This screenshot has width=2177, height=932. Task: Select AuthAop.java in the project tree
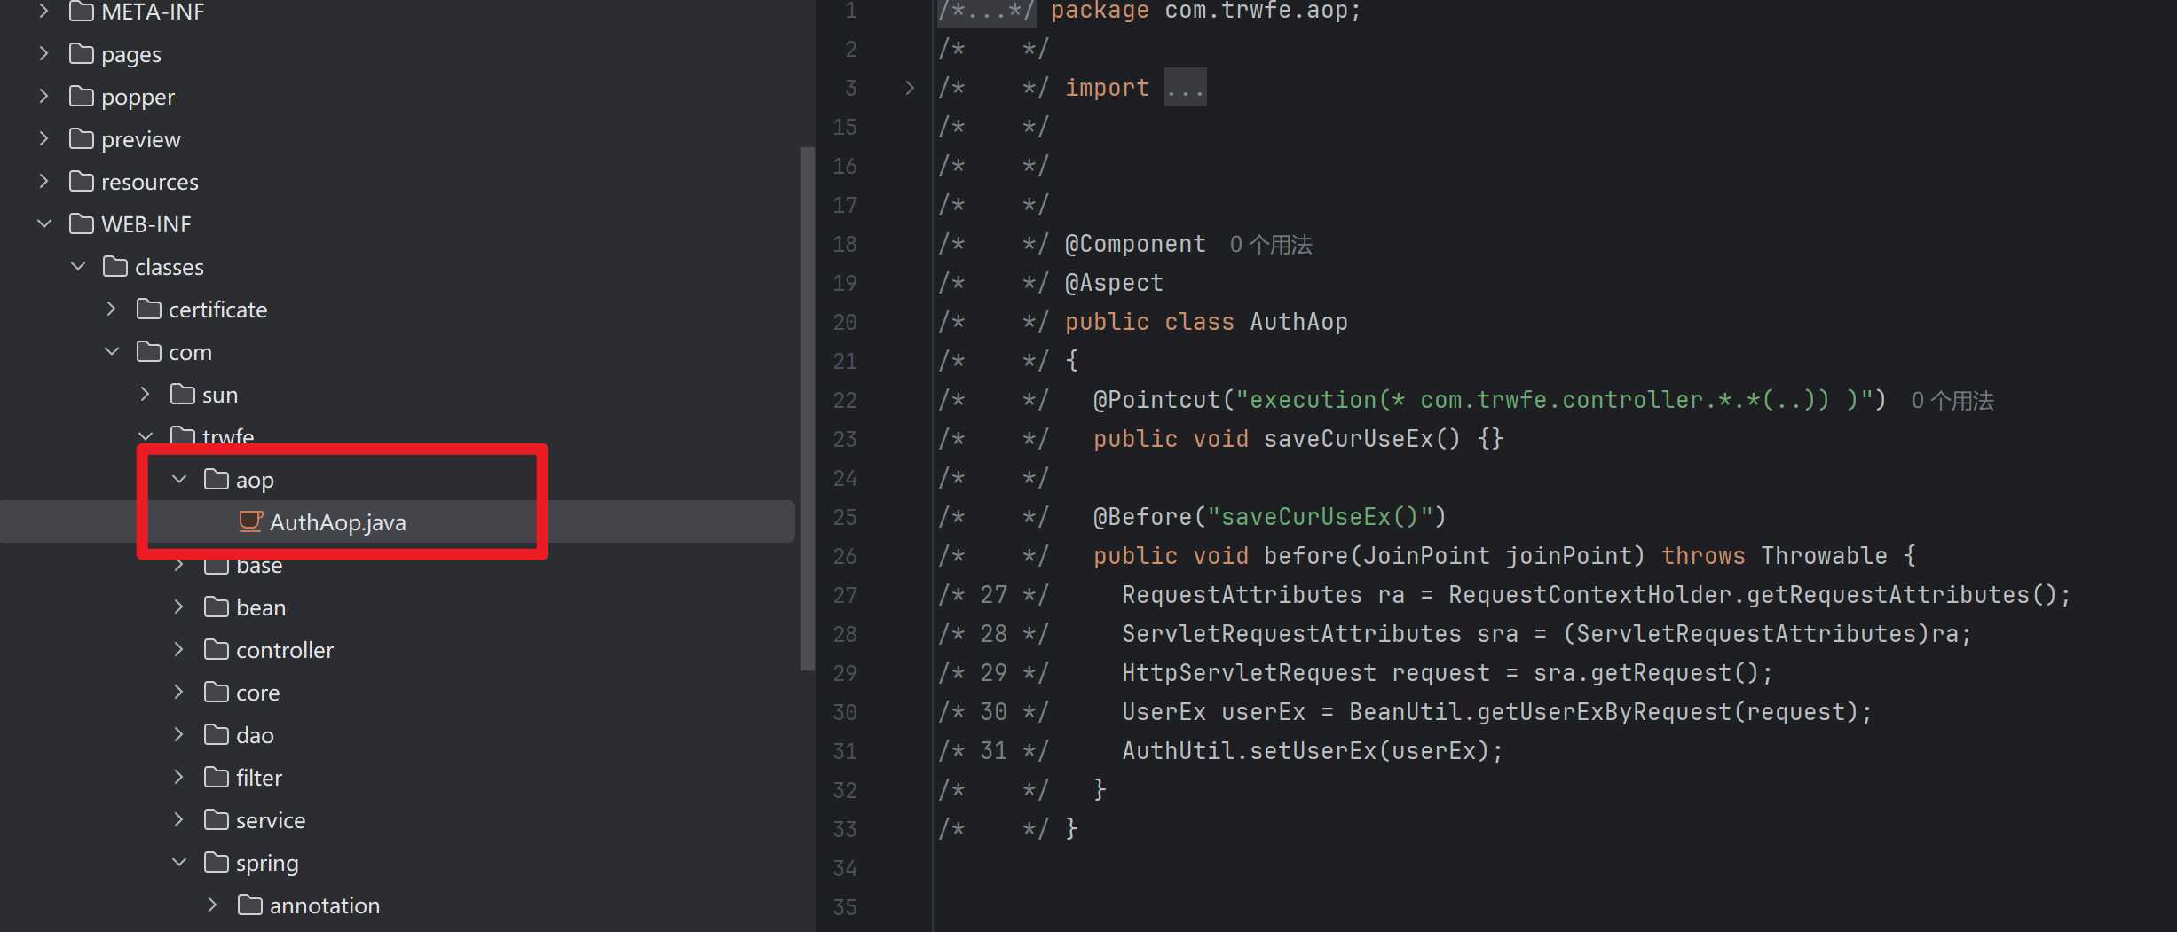(x=398, y=522)
